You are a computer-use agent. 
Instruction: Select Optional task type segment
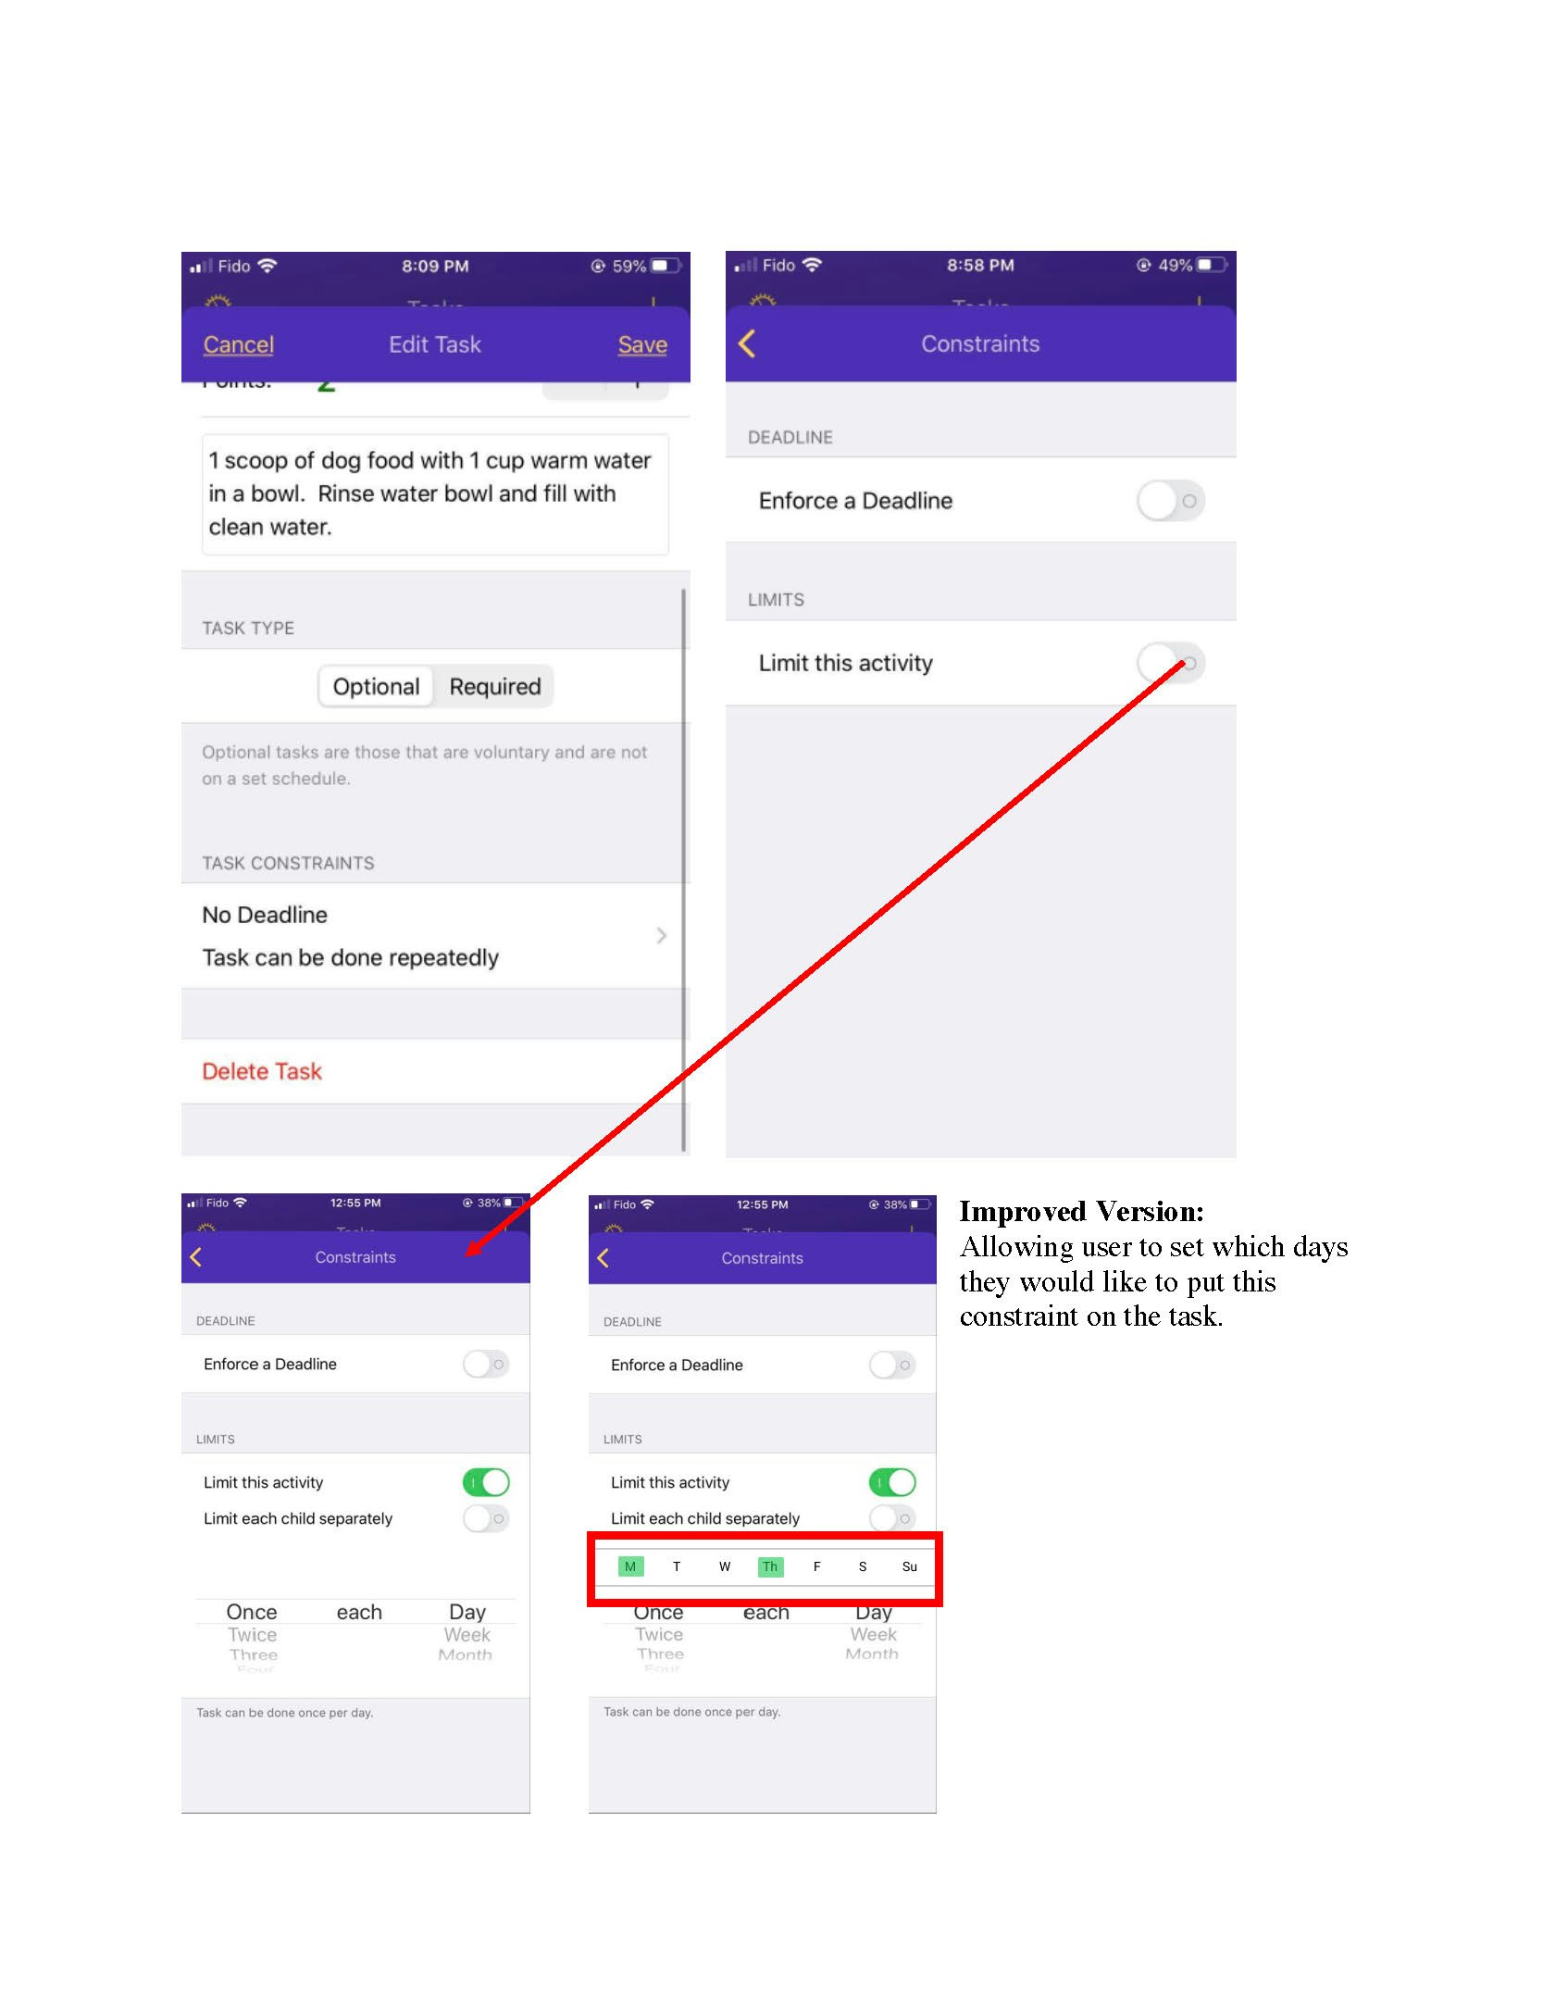tap(376, 687)
